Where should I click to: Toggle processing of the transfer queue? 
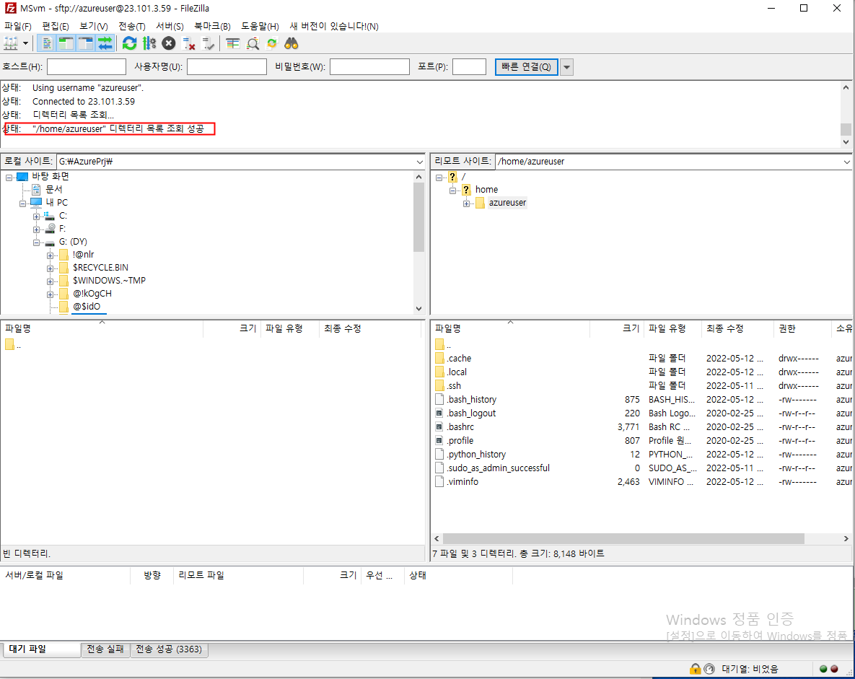149,43
